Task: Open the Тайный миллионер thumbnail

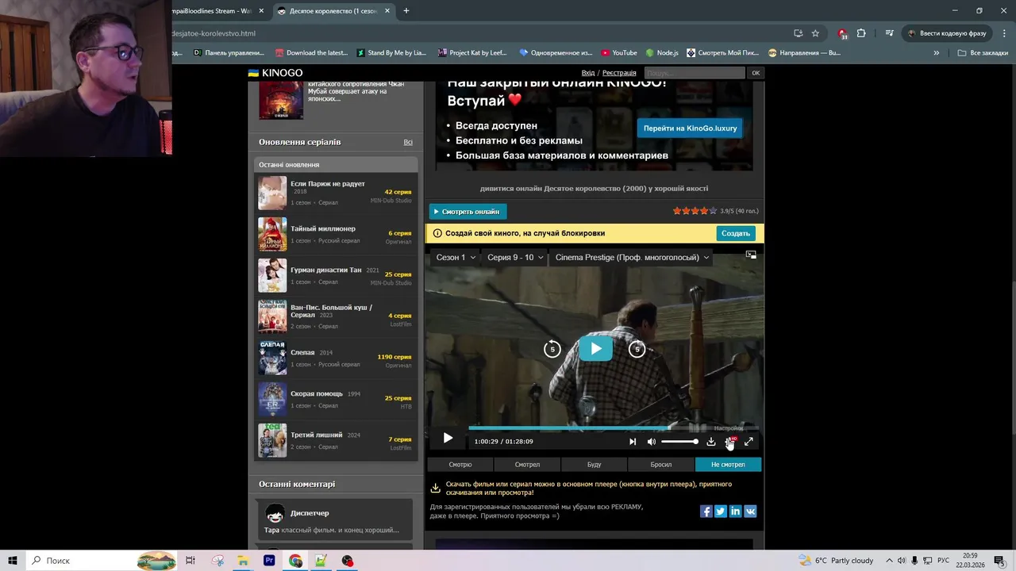Action: pos(272,234)
